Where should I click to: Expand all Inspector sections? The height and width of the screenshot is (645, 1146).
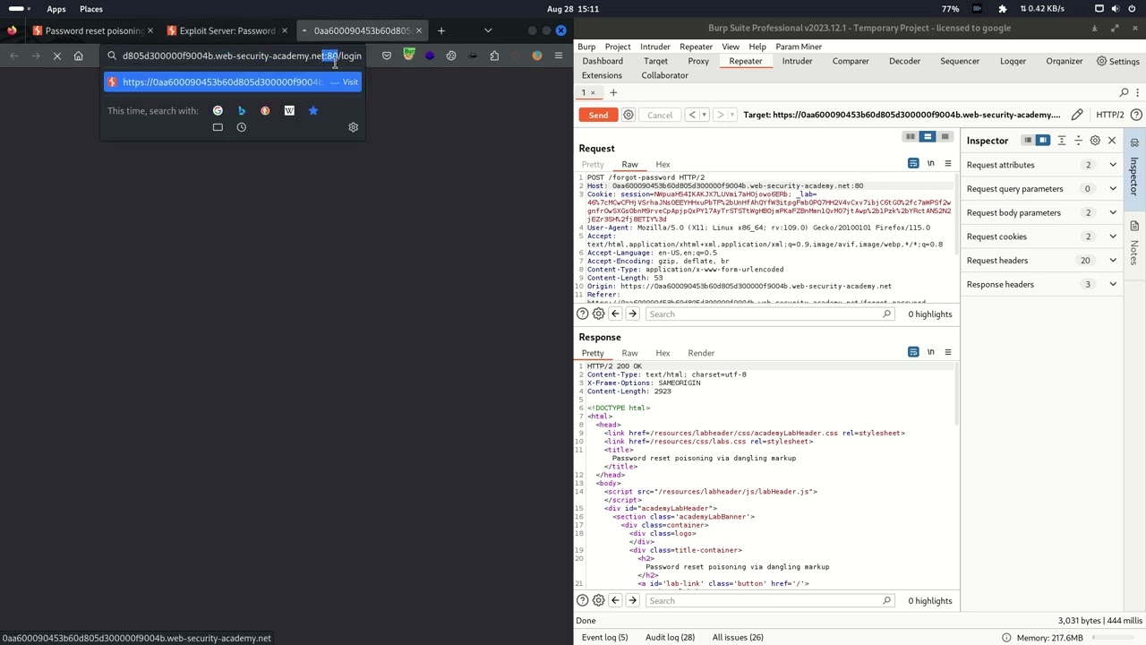tap(1062, 141)
